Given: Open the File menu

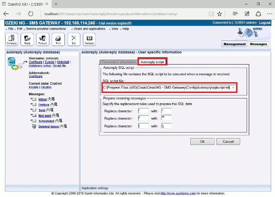Looking at the screenshot, I should (11, 29).
